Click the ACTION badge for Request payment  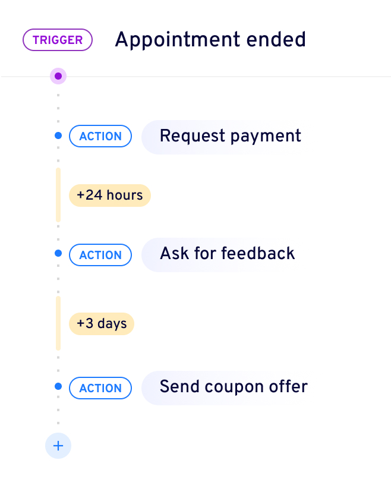[x=100, y=136]
